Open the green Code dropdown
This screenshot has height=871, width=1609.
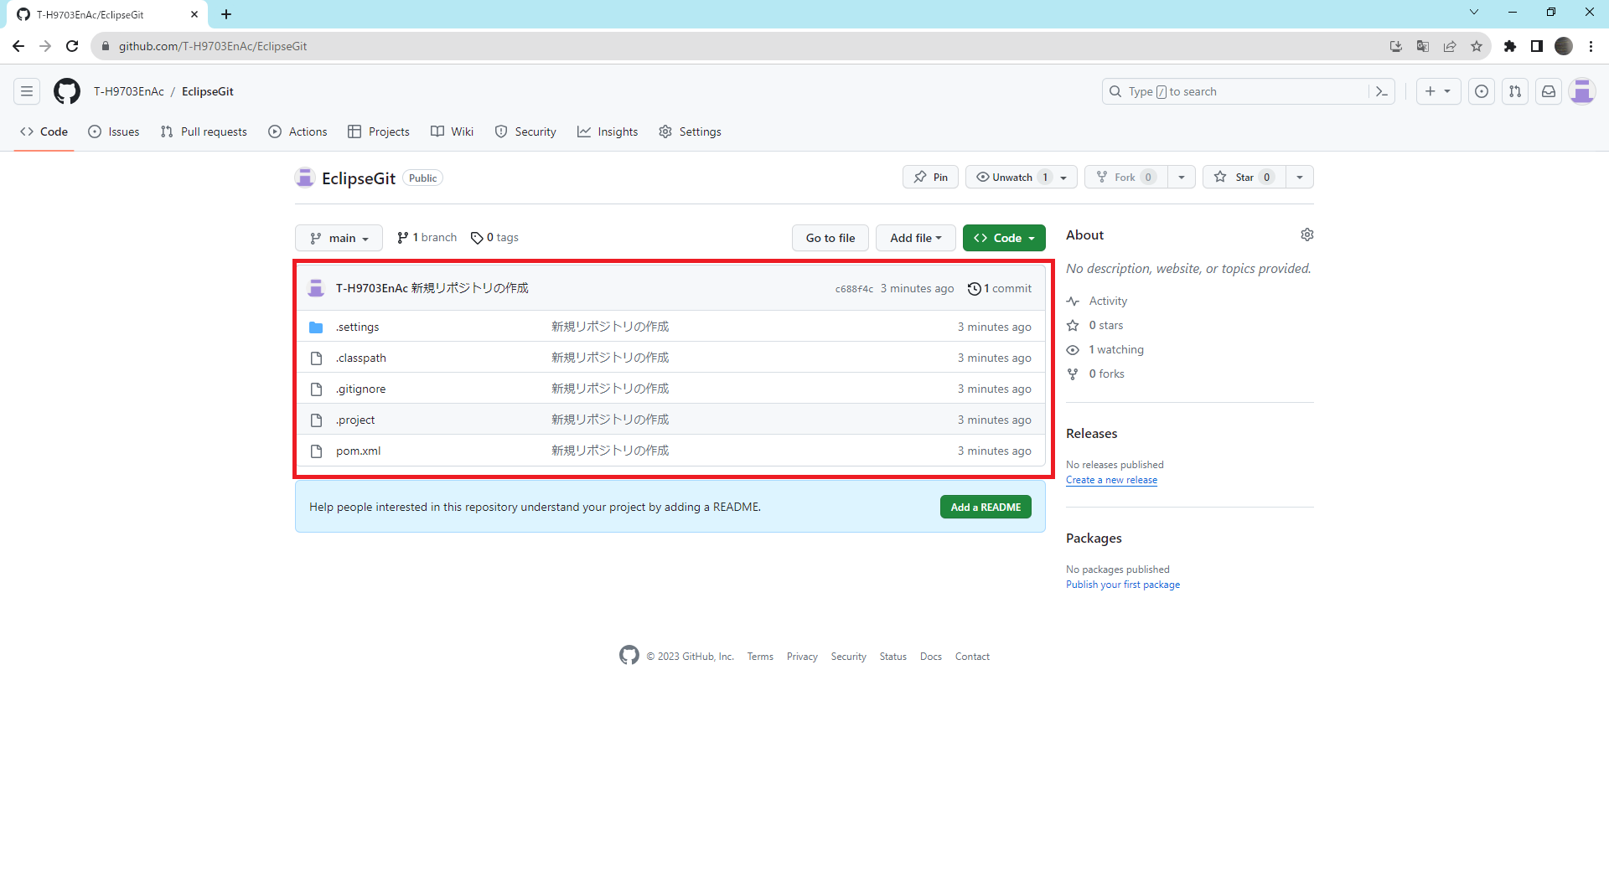(1004, 238)
